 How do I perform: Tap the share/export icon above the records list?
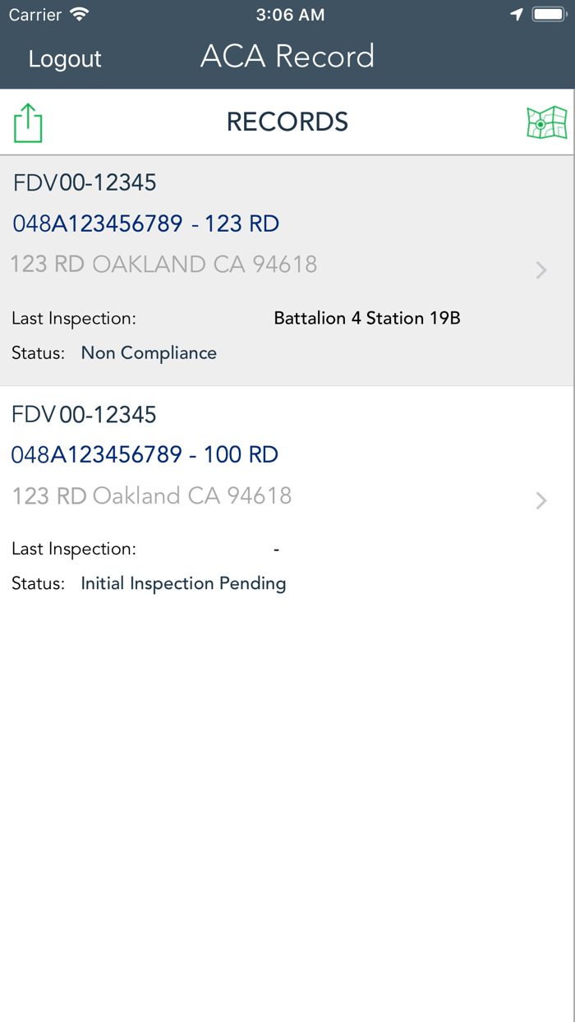point(28,122)
